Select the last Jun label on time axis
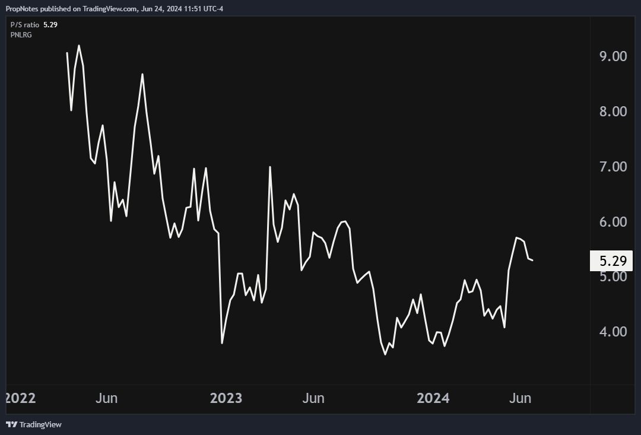641x435 pixels. tap(521, 398)
